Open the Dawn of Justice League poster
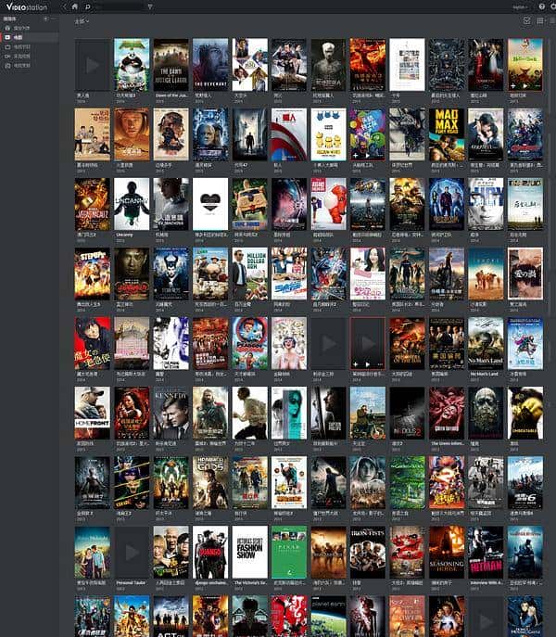This screenshot has width=556, height=637. [171, 65]
